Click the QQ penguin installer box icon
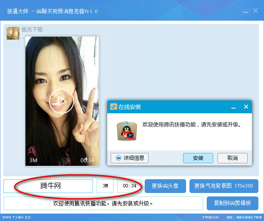Viewport: 264px width, 221px height. pos(127,131)
